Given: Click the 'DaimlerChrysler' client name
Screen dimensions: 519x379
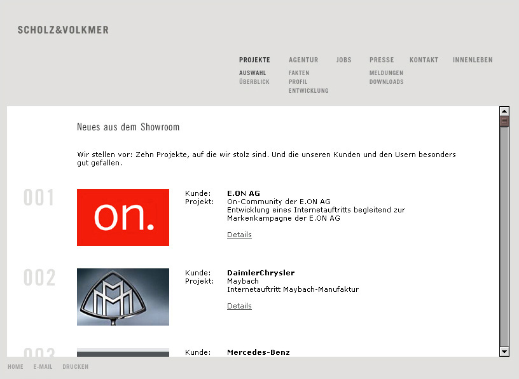Looking at the screenshot, I should point(261,273).
